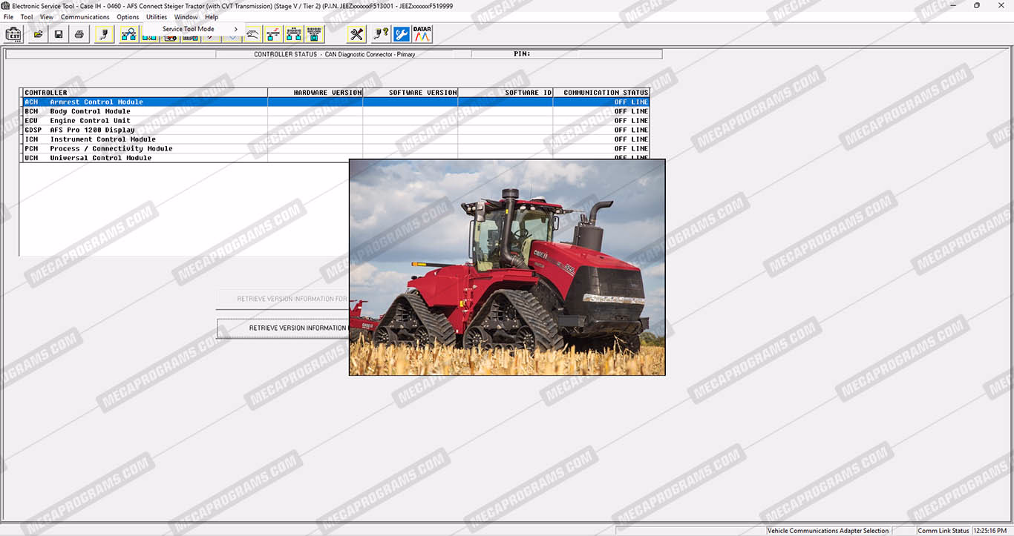The height and width of the screenshot is (536, 1014).
Task: Open the Communications menu
Action: 85,17
